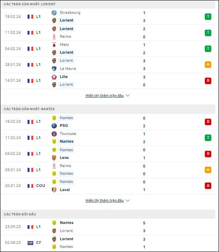
Task: Expand more Lorient matches chevron
Action: [x=128, y=96]
